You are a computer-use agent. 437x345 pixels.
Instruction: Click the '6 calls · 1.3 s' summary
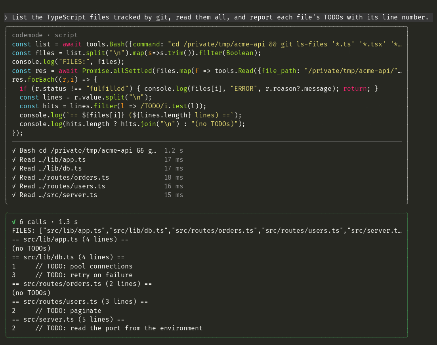pos(48,222)
